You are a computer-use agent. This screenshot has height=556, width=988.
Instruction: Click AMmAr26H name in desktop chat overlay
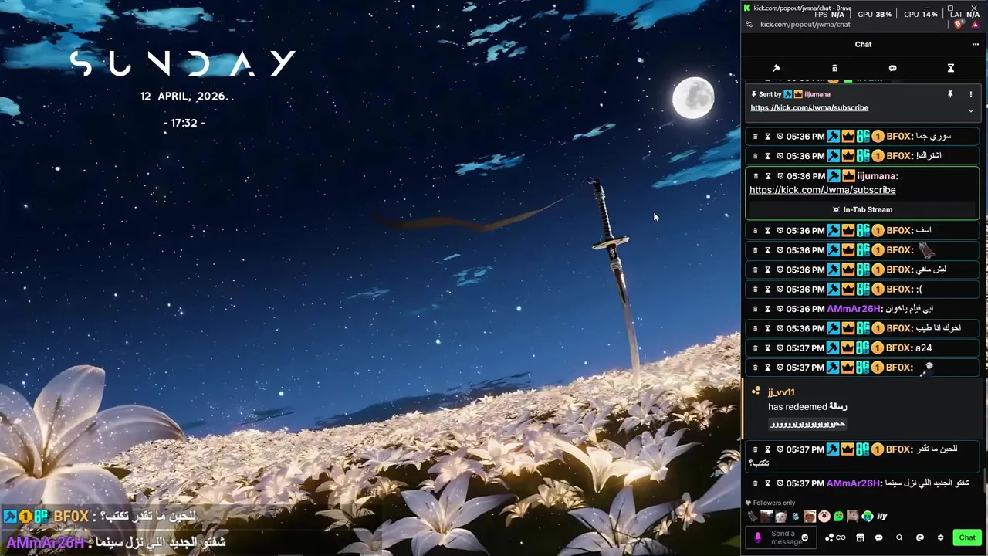[45, 542]
